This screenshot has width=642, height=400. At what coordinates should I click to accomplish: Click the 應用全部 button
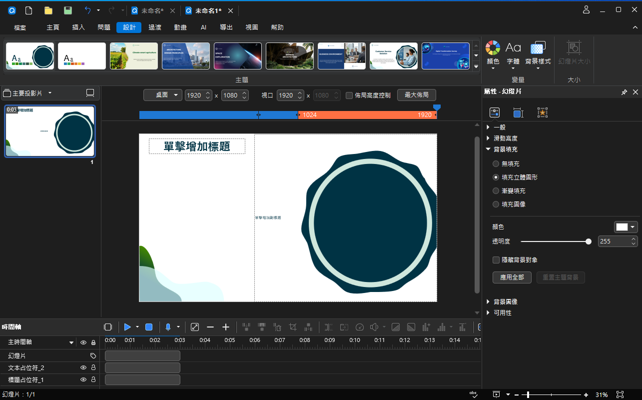click(512, 277)
